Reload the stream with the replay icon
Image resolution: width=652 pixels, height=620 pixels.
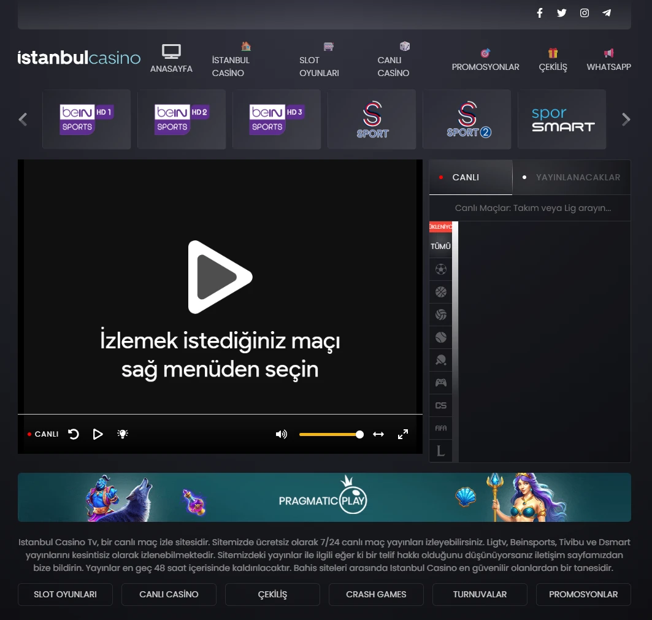pyautogui.click(x=74, y=434)
